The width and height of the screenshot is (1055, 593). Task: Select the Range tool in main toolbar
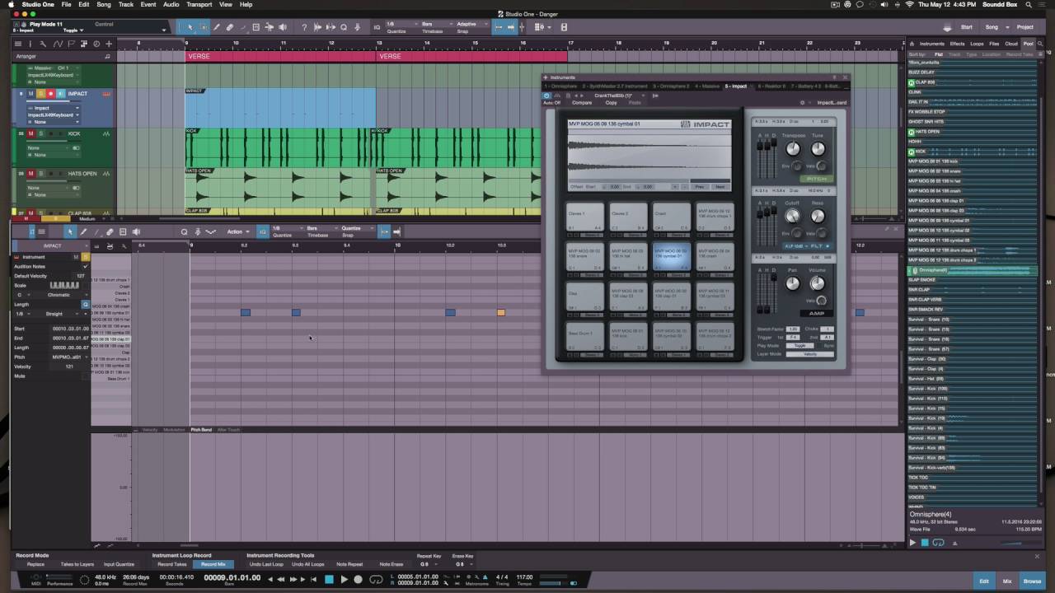point(203,27)
